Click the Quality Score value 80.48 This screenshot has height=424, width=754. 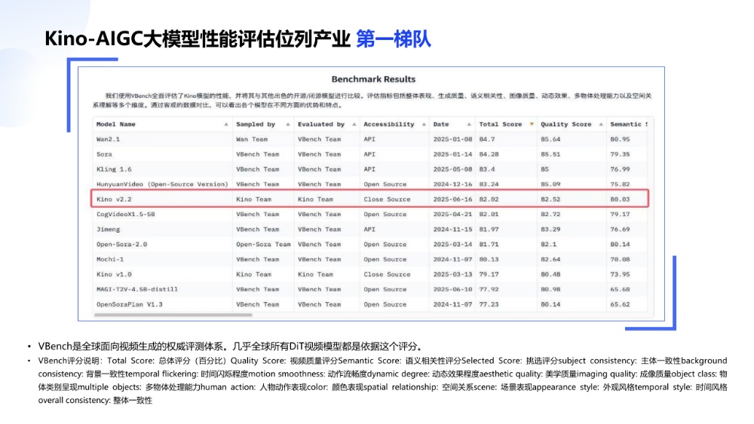click(550, 274)
